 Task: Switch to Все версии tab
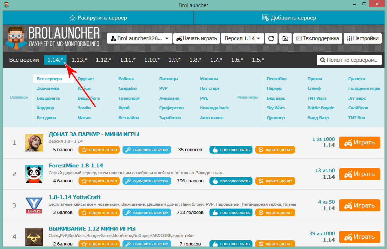coord(24,60)
